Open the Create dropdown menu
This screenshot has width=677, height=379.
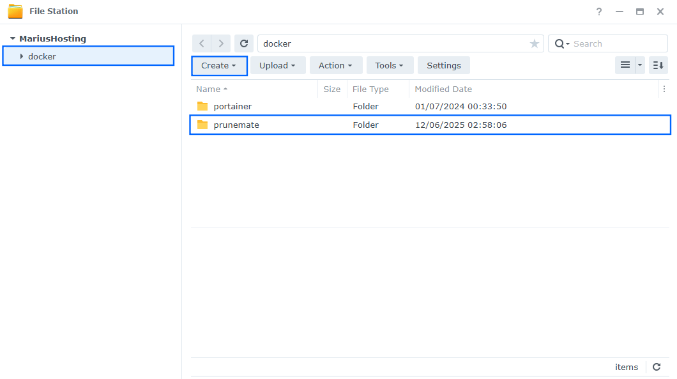click(x=219, y=65)
